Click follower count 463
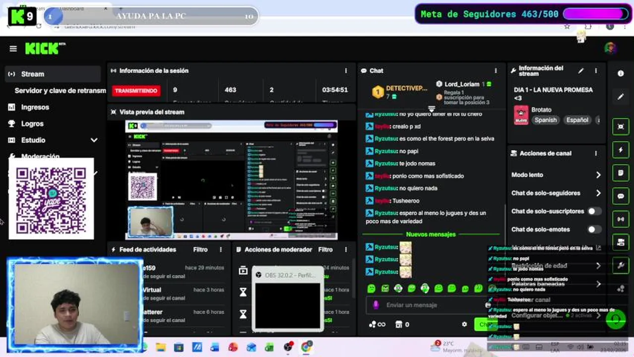Viewport: 634px width, 357px height. pyautogui.click(x=230, y=90)
